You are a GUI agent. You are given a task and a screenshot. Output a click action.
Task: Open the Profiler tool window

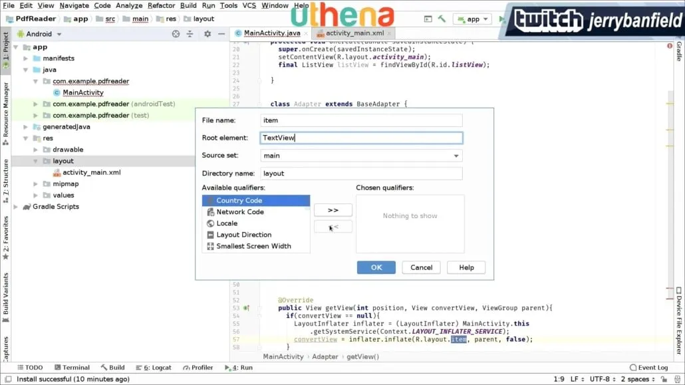(198, 368)
